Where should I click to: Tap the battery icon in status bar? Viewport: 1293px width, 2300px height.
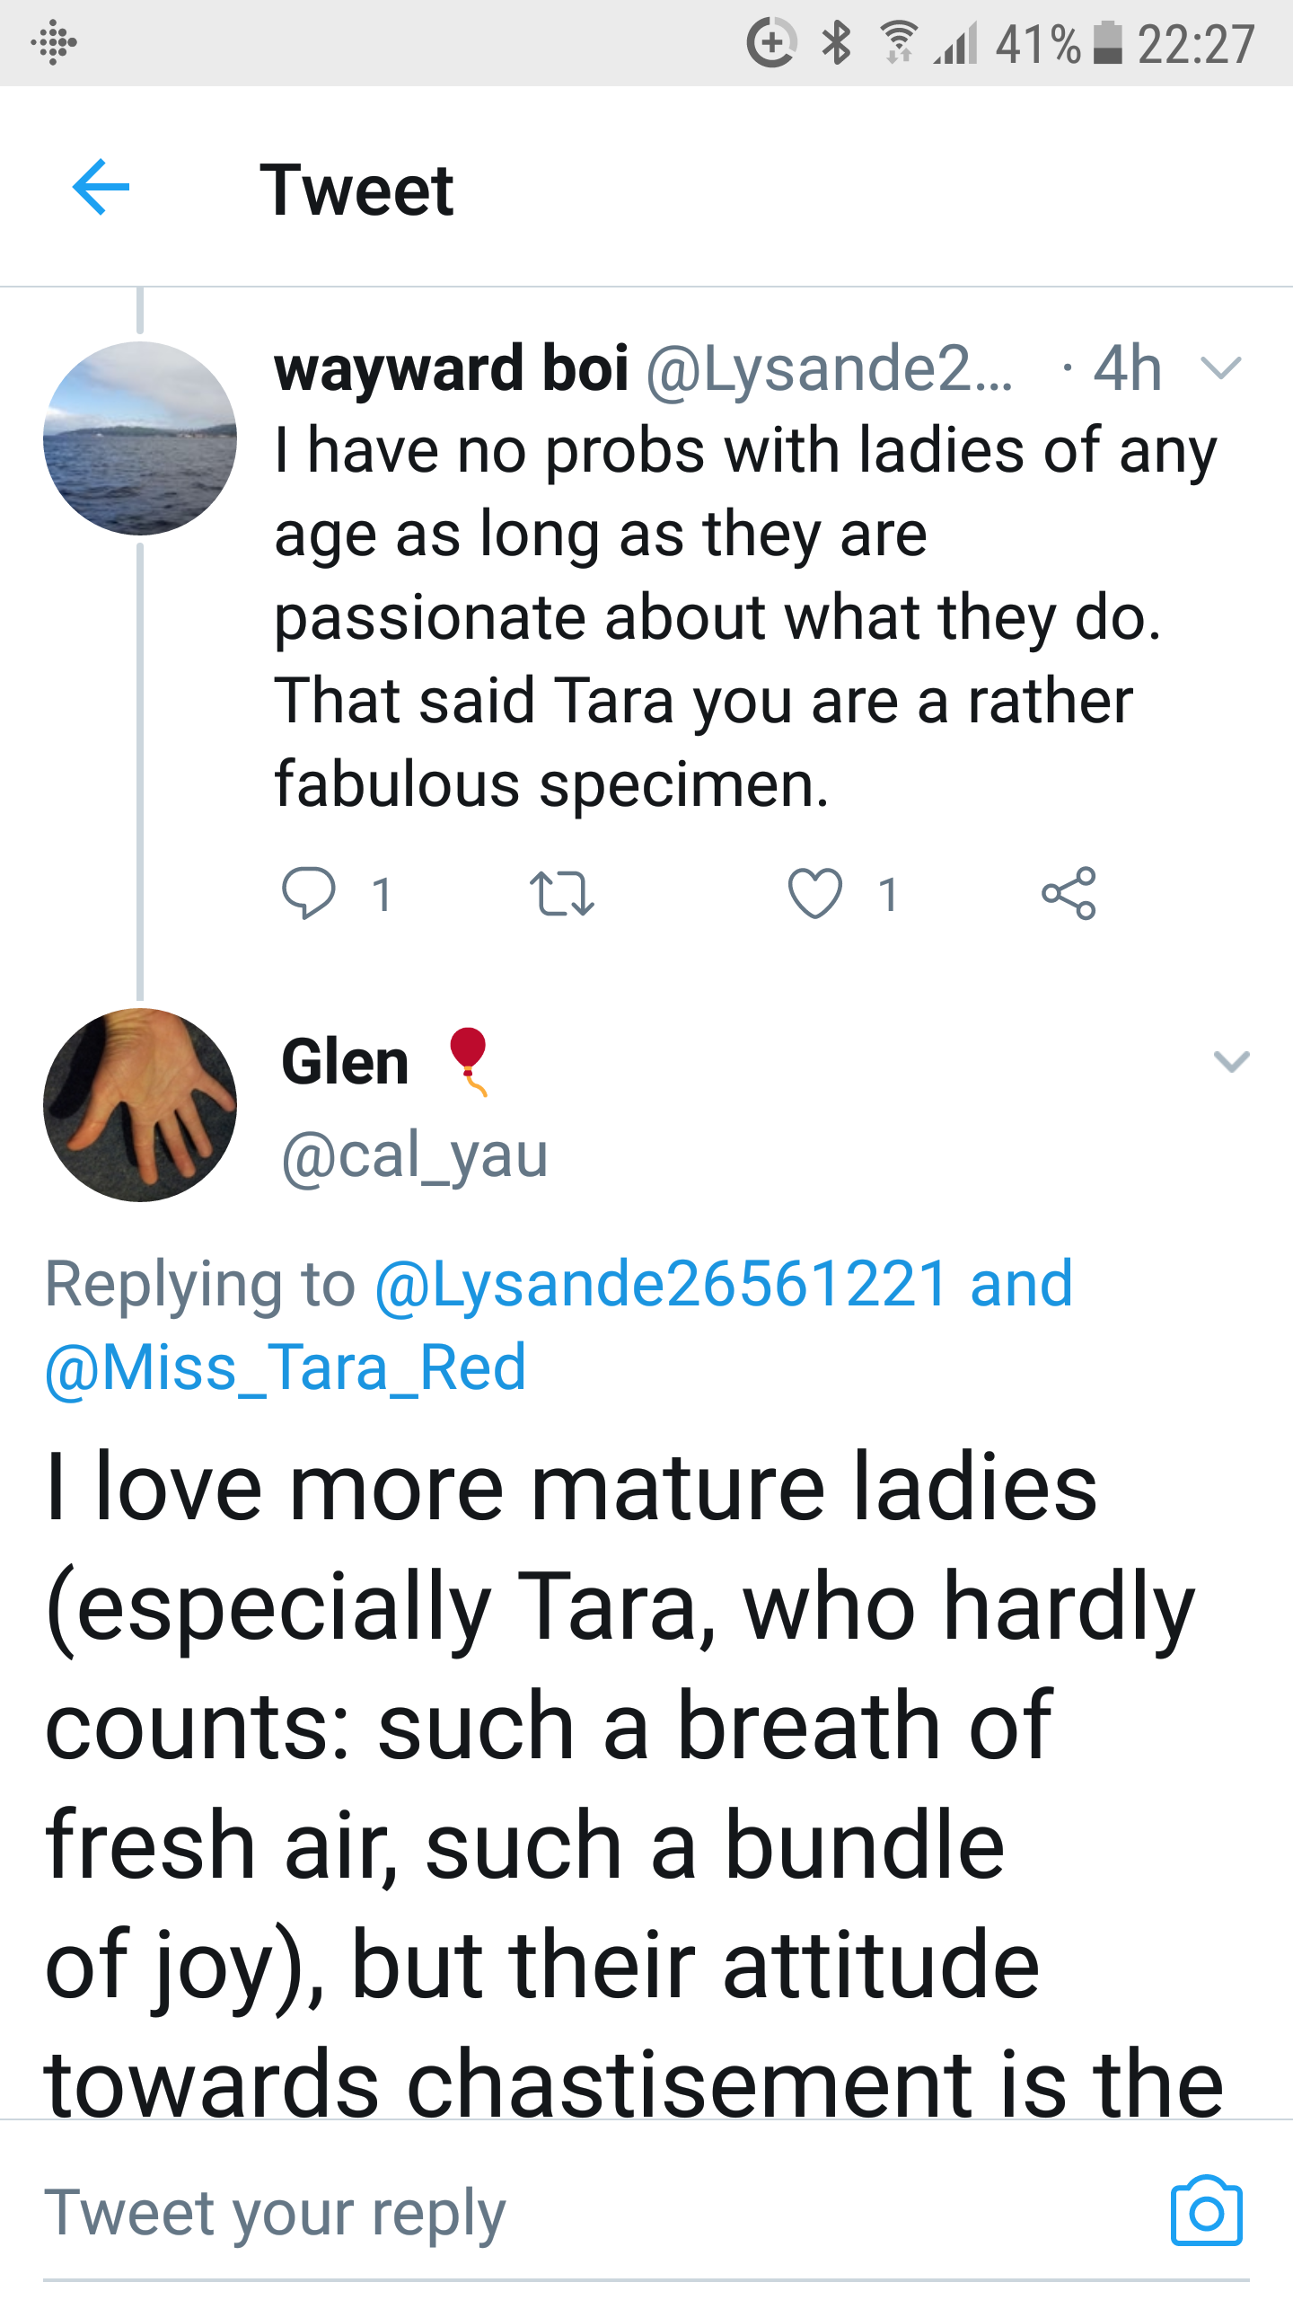click(x=1108, y=43)
